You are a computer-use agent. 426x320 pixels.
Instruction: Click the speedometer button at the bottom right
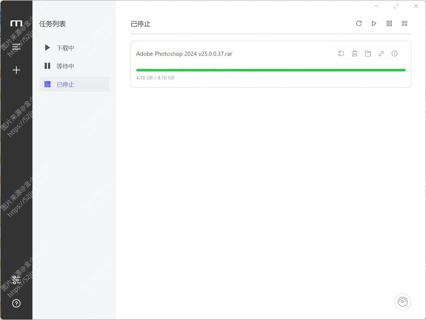tap(402, 302)
